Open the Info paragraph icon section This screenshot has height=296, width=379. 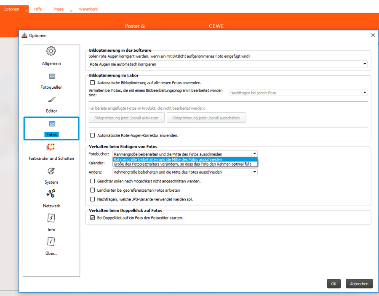point(51,218)
